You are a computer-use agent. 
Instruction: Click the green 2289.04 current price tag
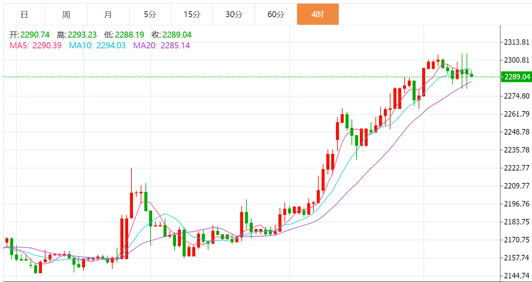[516, 77]
